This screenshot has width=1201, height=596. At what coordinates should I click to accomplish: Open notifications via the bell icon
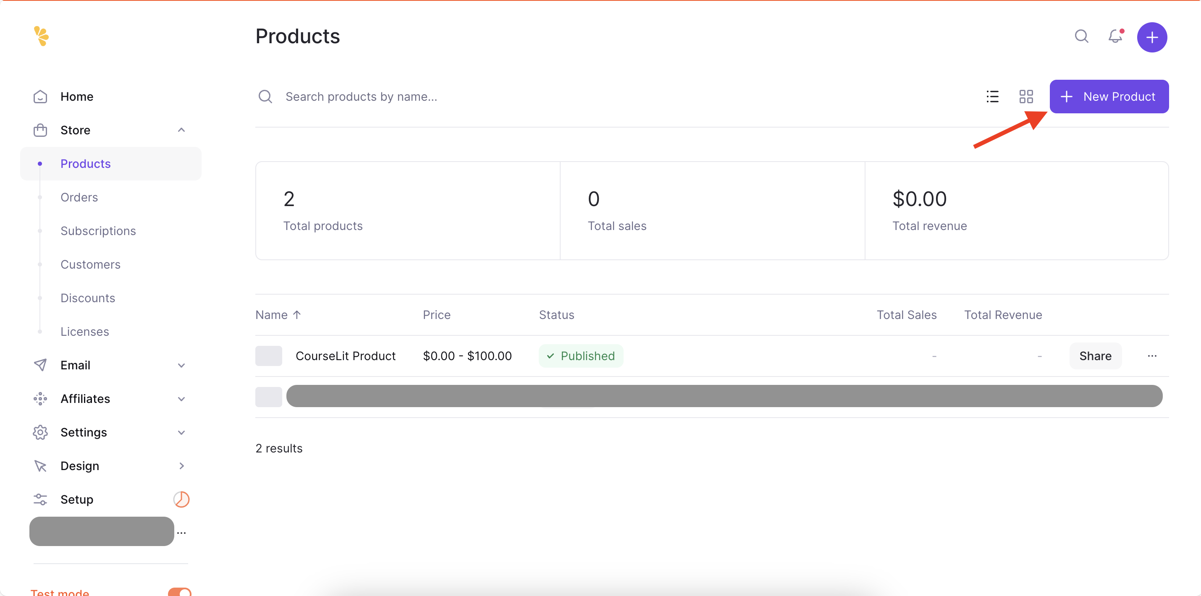(1115, 37)
